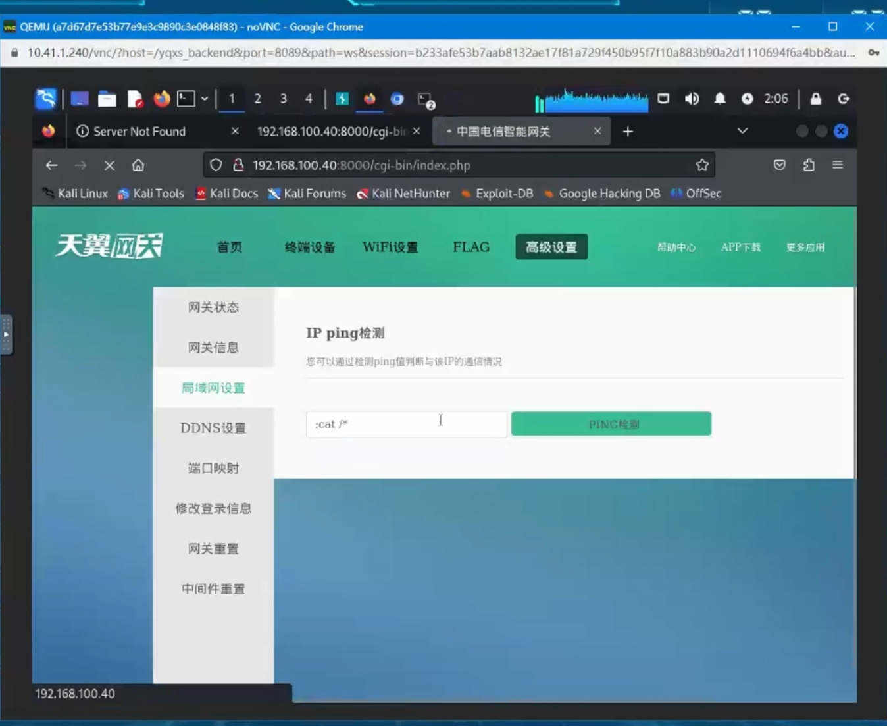Open the terminal emulator panel icon
This screenshot has width=887, height=726.
click(186, 99)
